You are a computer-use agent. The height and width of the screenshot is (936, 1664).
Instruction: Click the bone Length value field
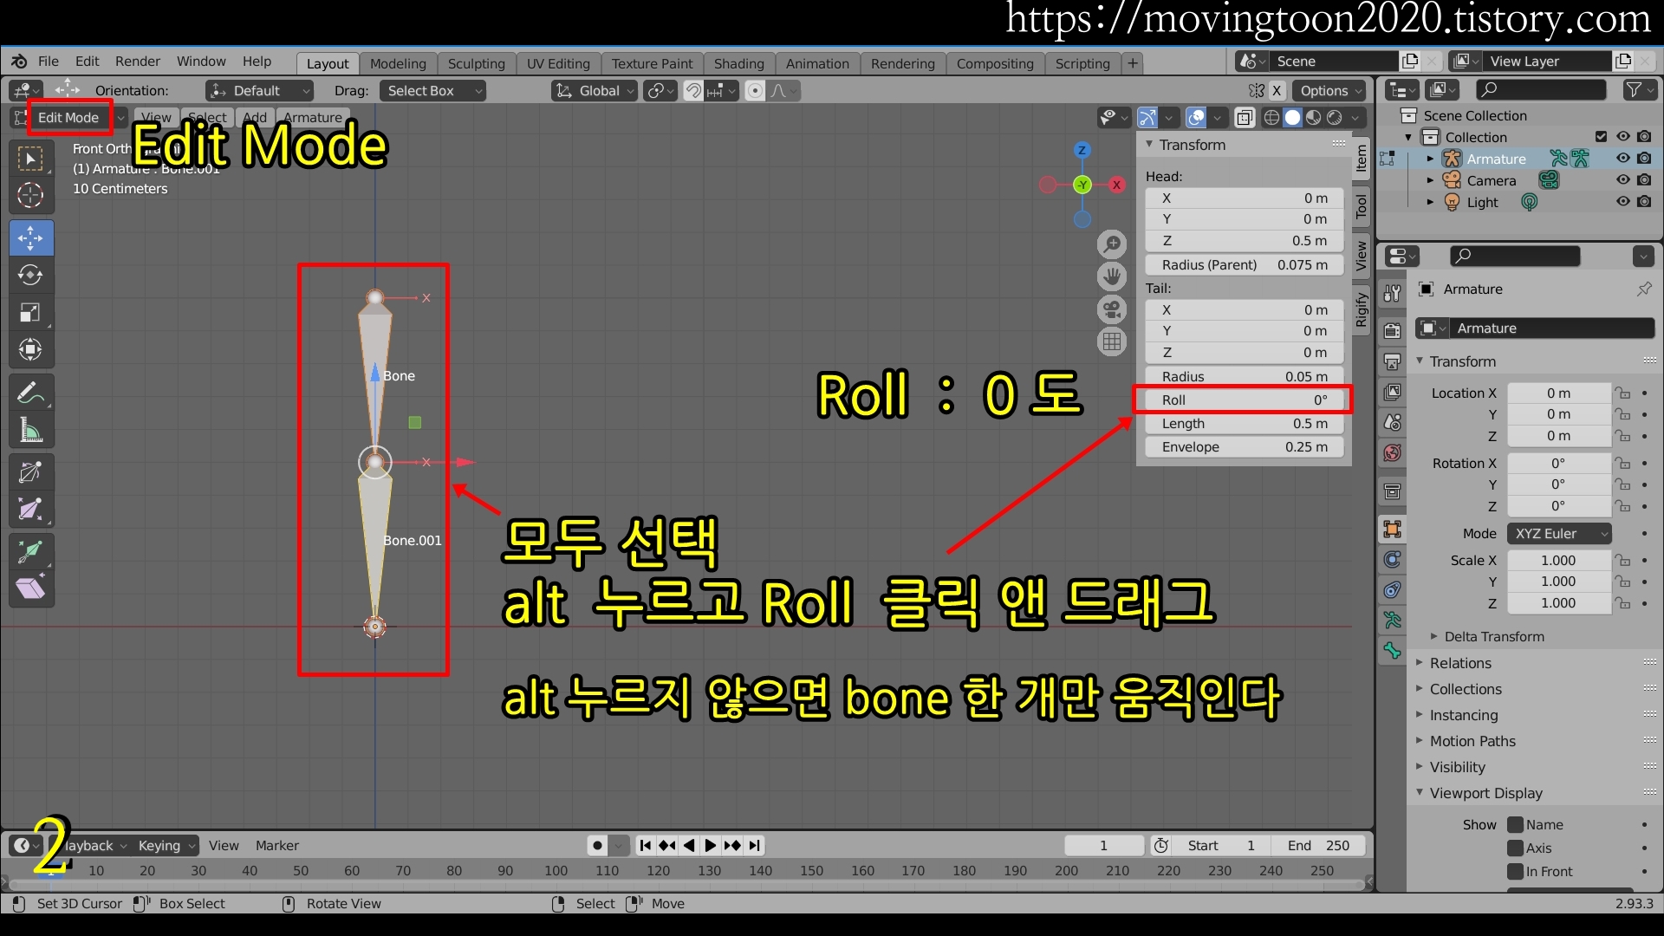pyautogui.click(x=1244, y=424)
